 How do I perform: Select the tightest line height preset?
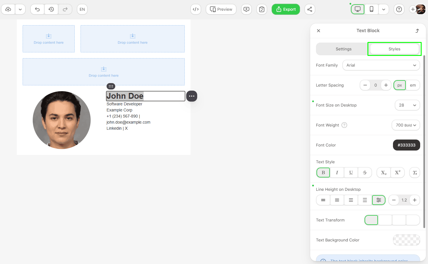click(323, 200)
